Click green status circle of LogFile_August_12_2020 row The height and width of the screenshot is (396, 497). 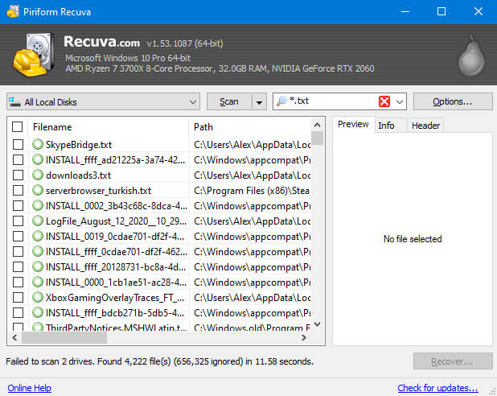pos(38,221)
